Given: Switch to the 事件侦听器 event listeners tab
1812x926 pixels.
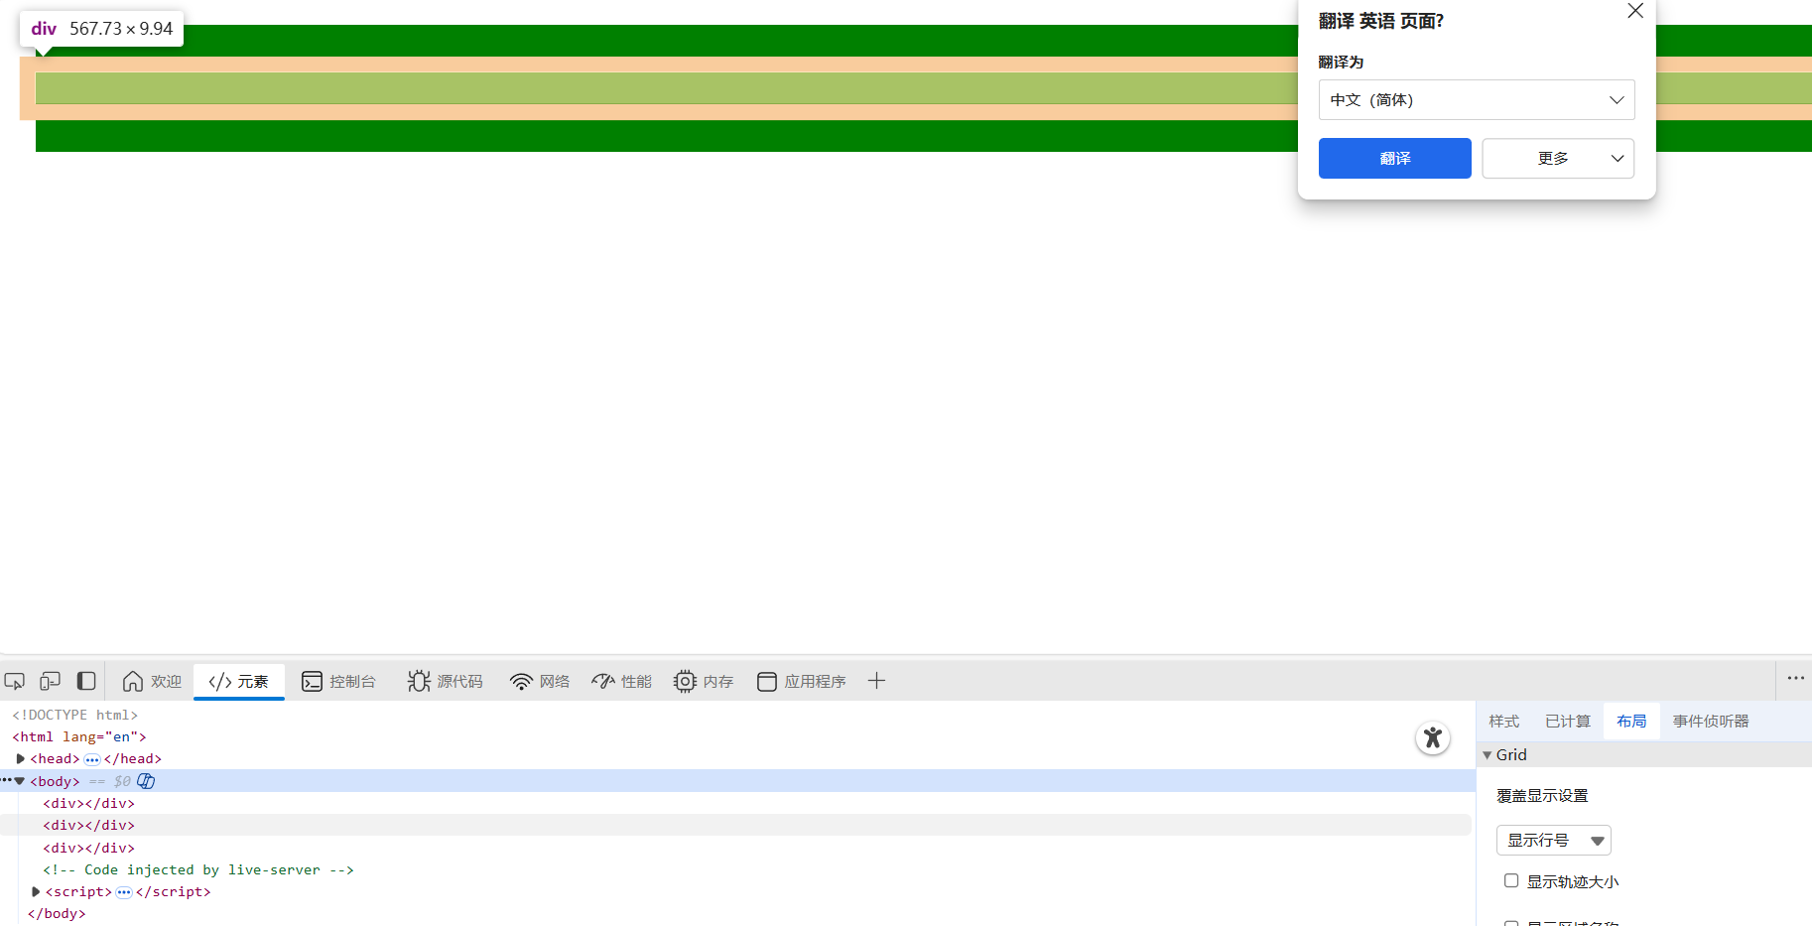Looking at the screenshot, I should pyautogui.click(x=1711, y=722).
